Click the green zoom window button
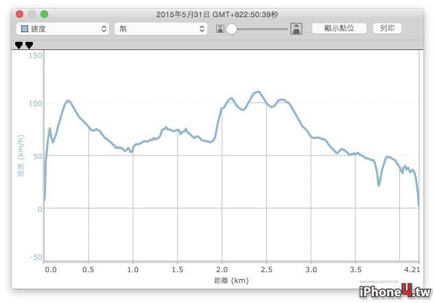This screenshot has height=303, width=435. 44,14
